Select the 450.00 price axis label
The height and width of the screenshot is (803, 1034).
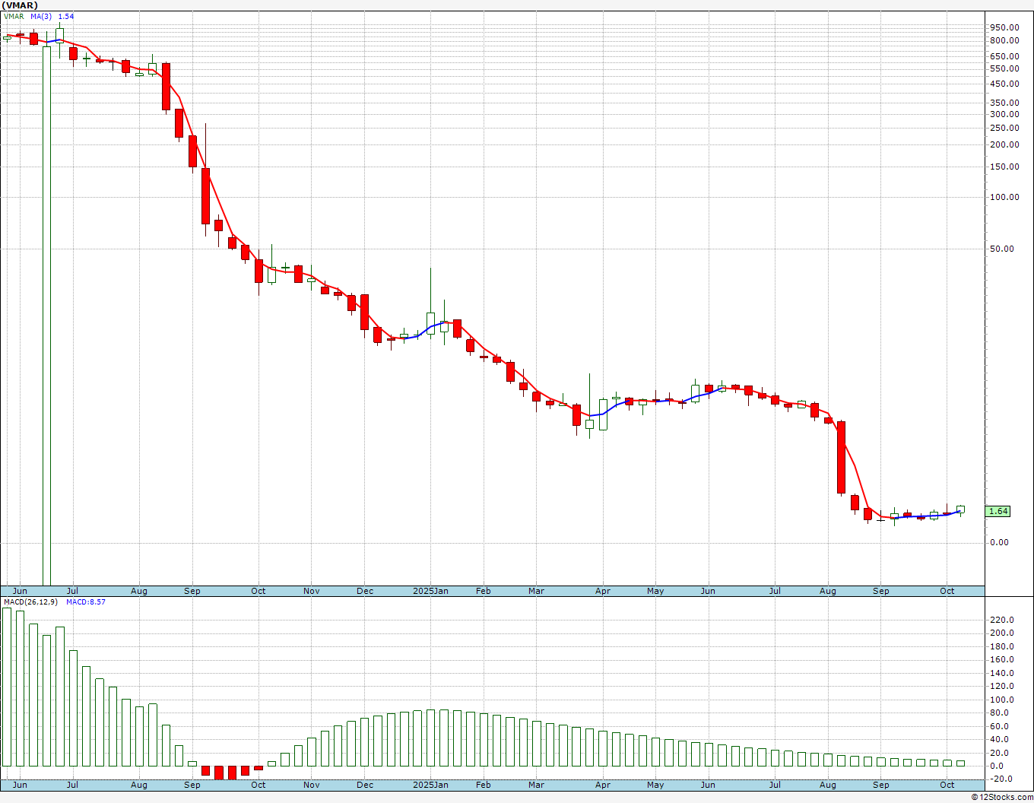coord(1004,84)
